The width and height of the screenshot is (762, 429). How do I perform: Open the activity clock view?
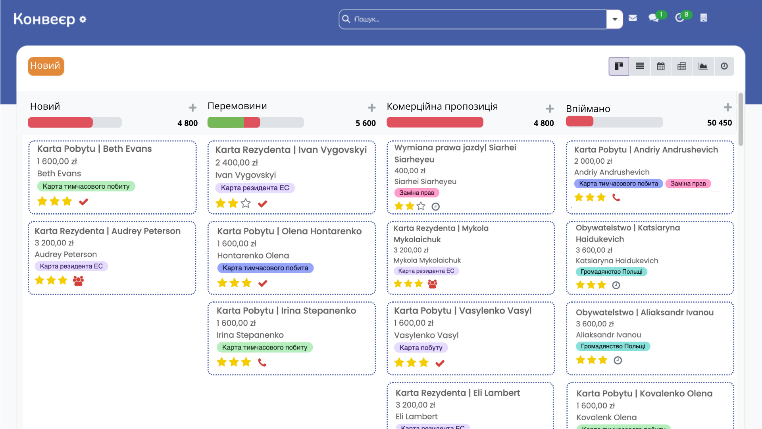click(724, 66)
